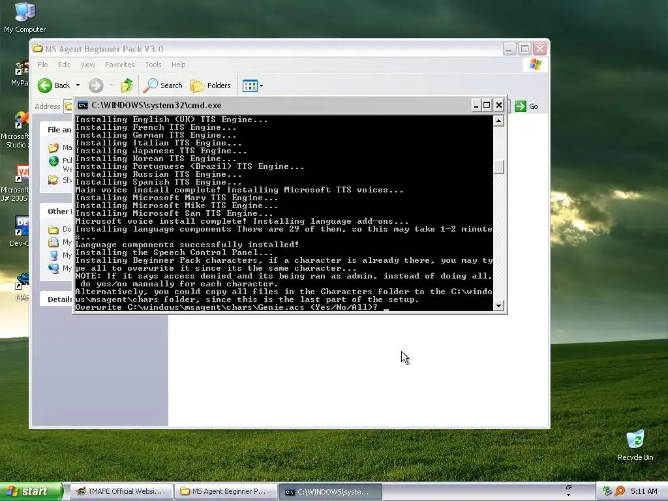Click the cmd vertical scrollbar thumb
This screenshot has height=501, width=668.
pyautogui.click(x=499, y=167)
